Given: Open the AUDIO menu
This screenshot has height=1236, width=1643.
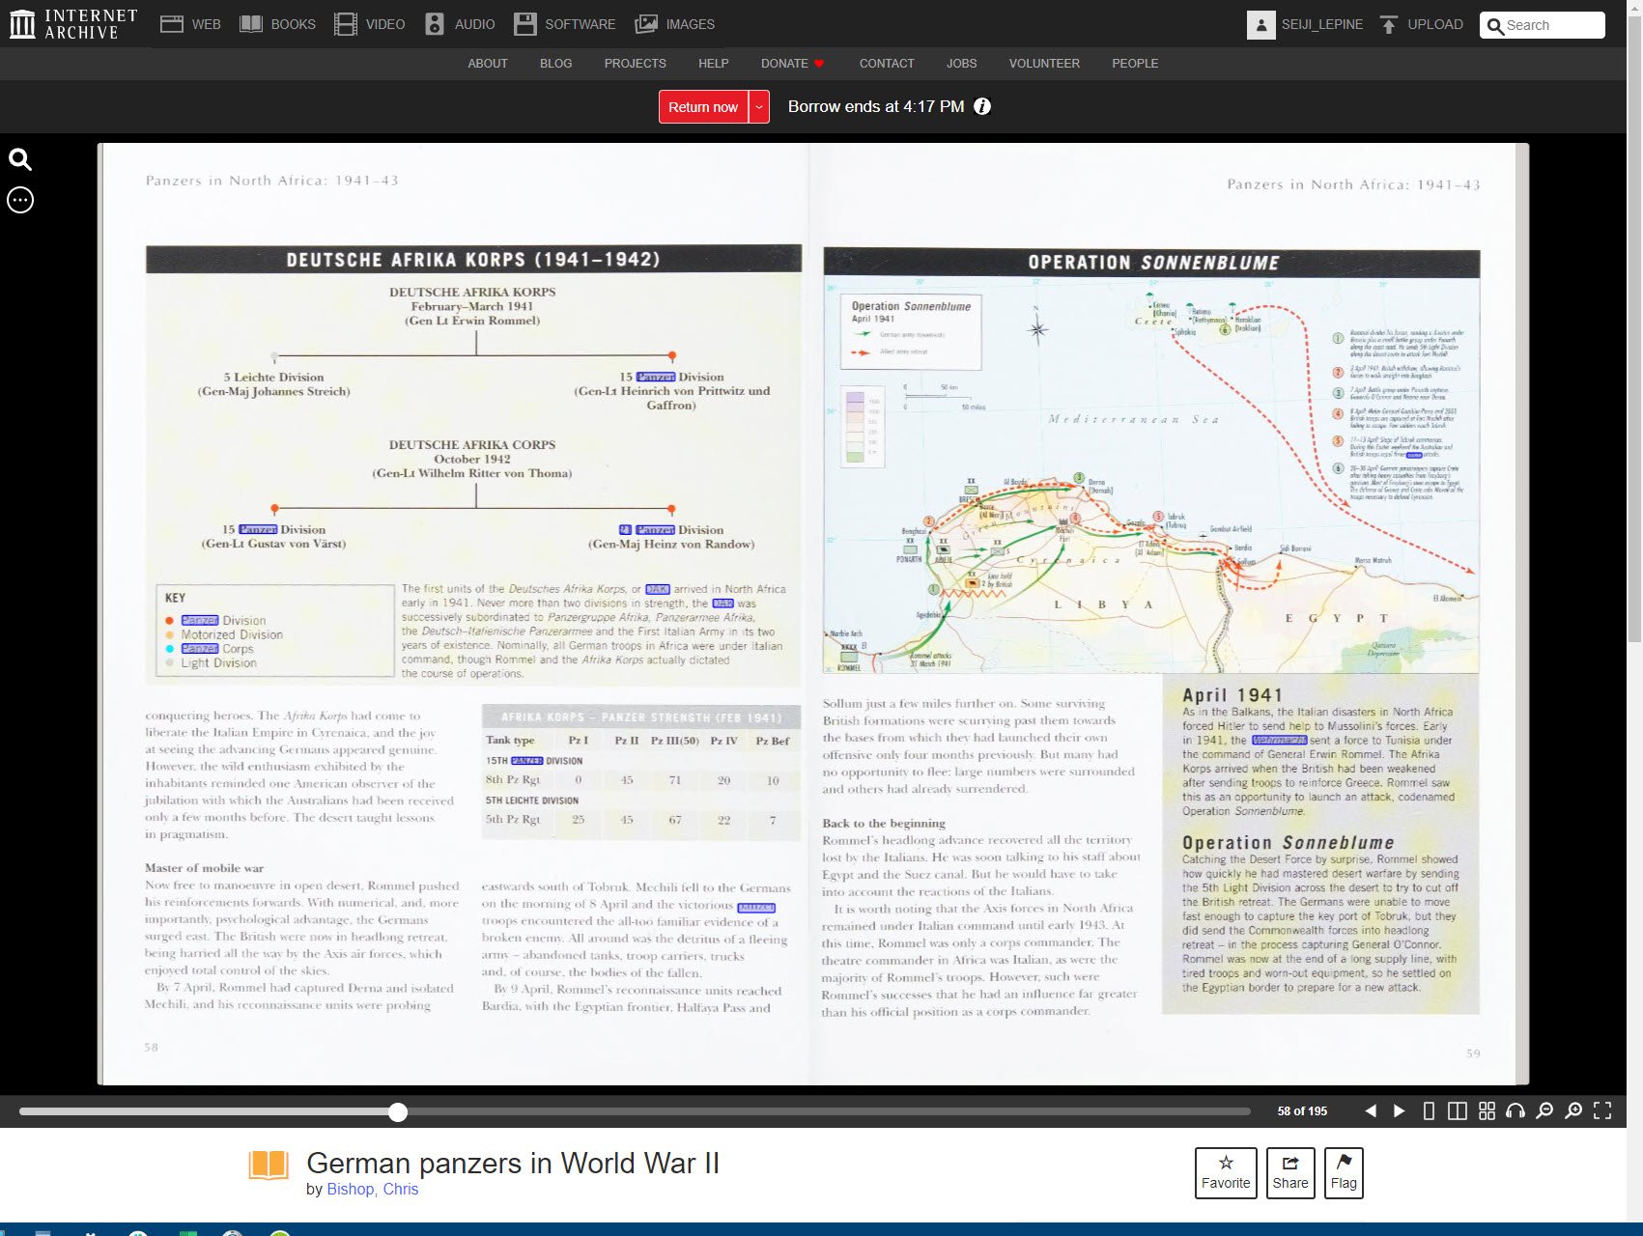Looking at the screenshot, I should (x=461, y=24).
